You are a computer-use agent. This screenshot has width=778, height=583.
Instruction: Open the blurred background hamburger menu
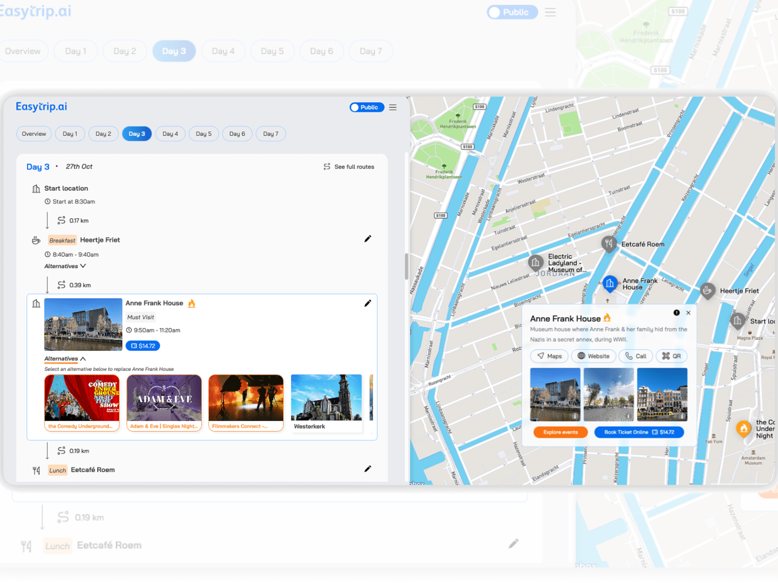point(550,12)
